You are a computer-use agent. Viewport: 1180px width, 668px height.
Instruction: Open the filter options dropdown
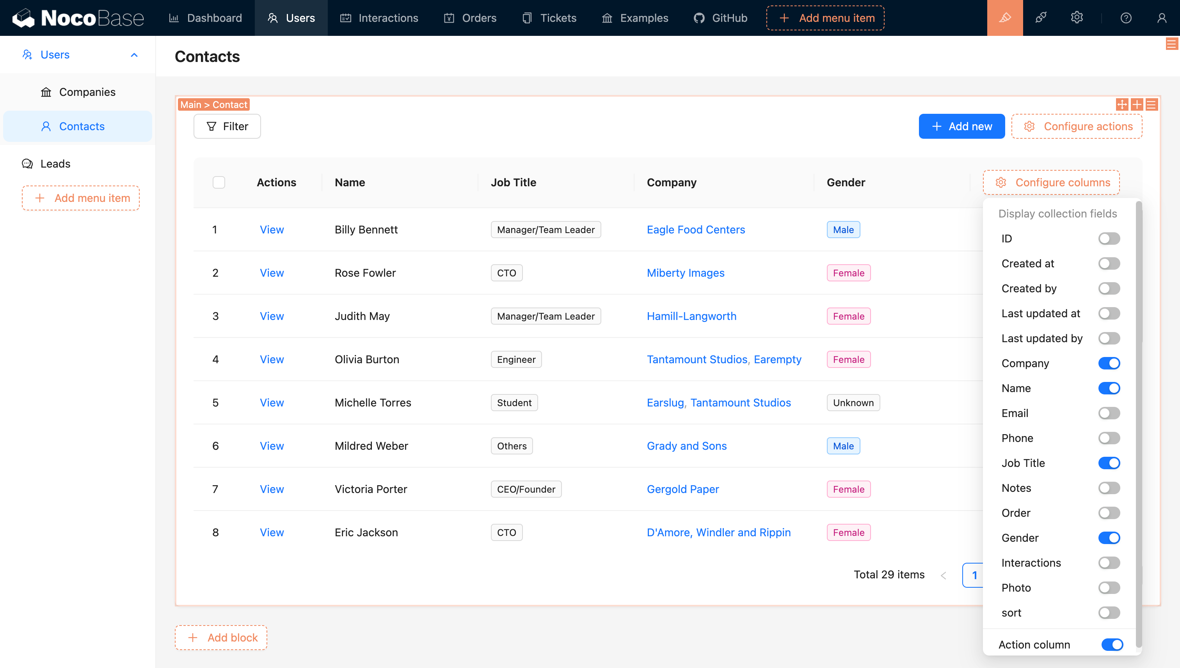pyautogui.click(x=228, y=126)
